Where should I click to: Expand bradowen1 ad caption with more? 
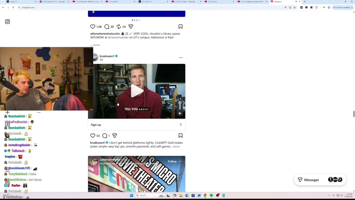pos(176,147)
